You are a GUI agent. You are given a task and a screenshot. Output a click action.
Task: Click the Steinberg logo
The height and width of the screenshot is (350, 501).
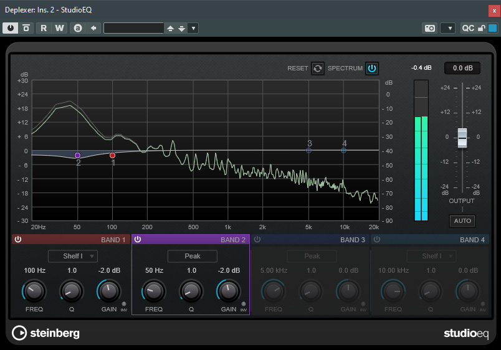click(x=45, y=333)
